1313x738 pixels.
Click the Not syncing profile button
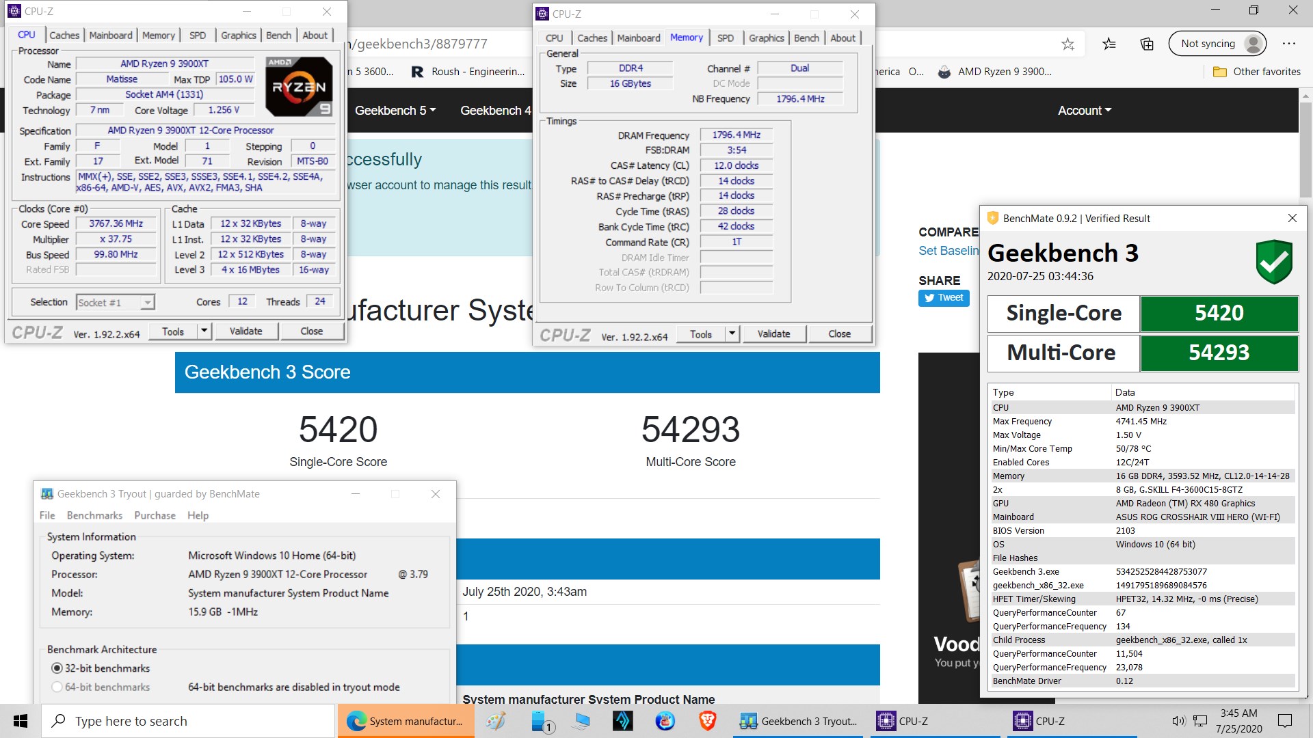pos(1218,44)
